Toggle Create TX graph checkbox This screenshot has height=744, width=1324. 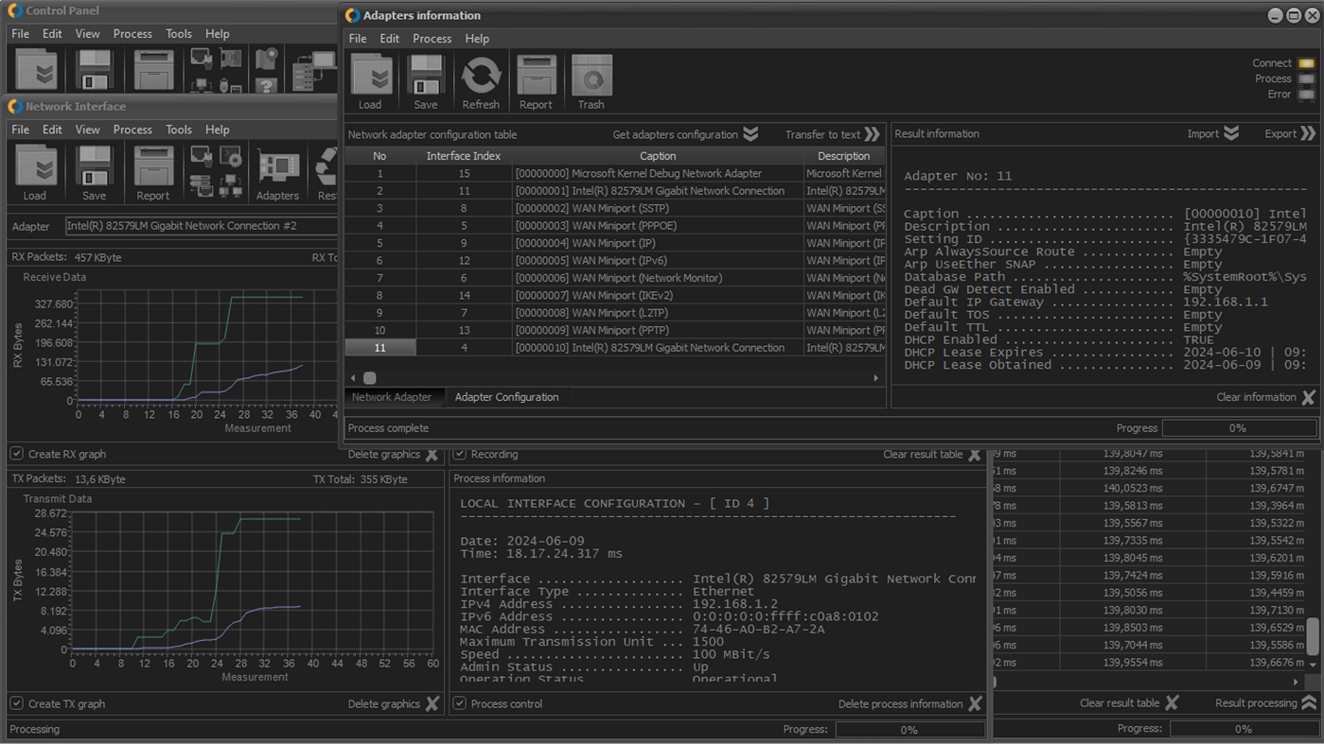coord(17,703)
